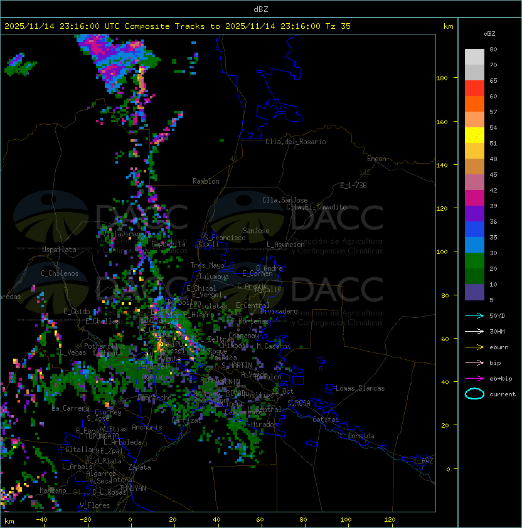Click the L_Dormida place label
This screenshot has height=528, width=522.
[357, 436]
